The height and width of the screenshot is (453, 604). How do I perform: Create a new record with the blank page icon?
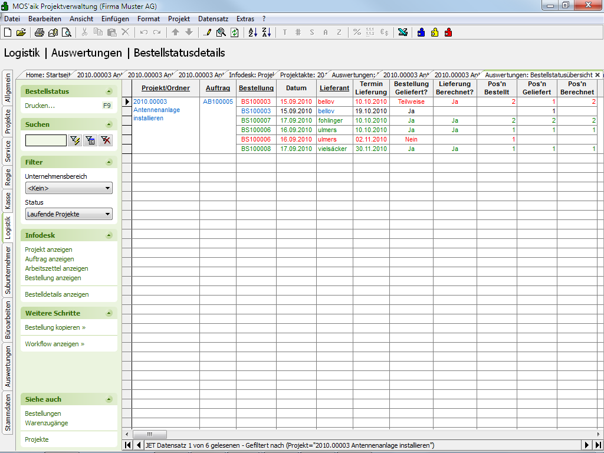[8, 33]
